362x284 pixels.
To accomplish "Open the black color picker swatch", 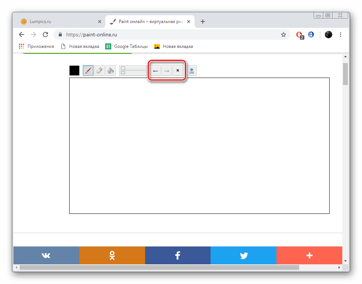I will [74, 71].
